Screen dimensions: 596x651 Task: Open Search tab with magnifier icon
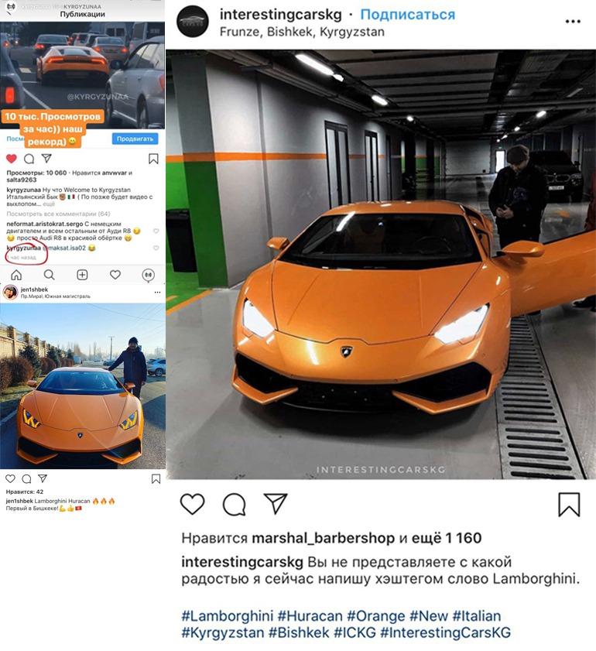(49, 275)
